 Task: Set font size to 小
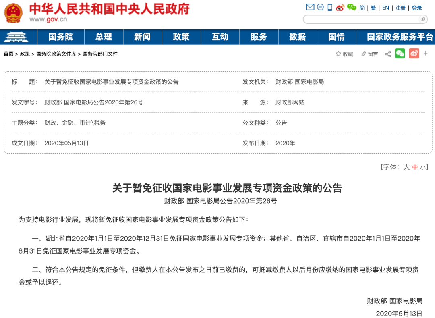[423, 167]
